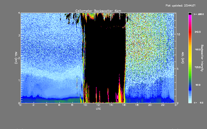Click the "Plot updated: 23:44:01" timestamp
207x129 pixels.
click(180, 5)
